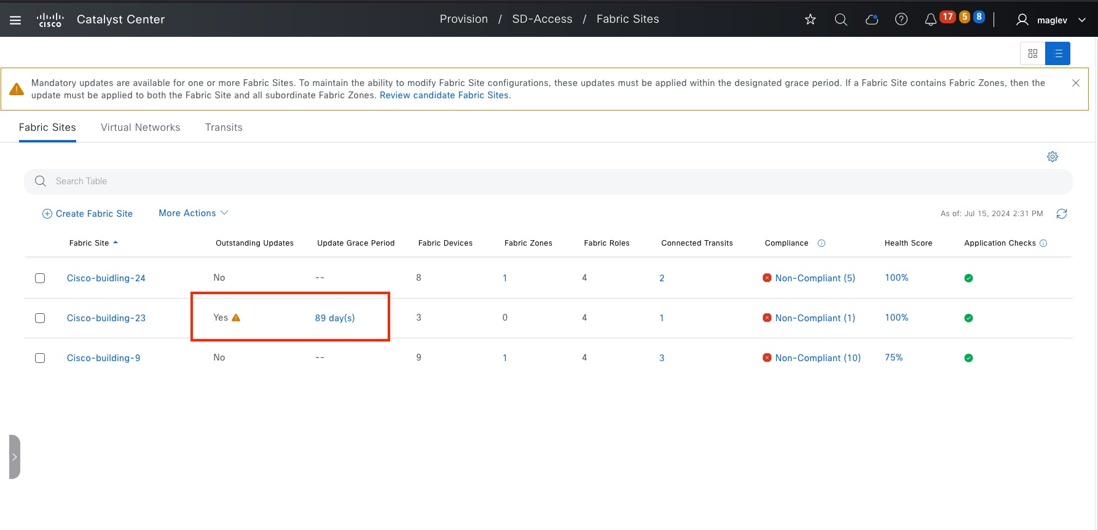Viewport: 1098px width, 530px height.
Task: Open the maglev user menu
Action: coord(1051,20)
